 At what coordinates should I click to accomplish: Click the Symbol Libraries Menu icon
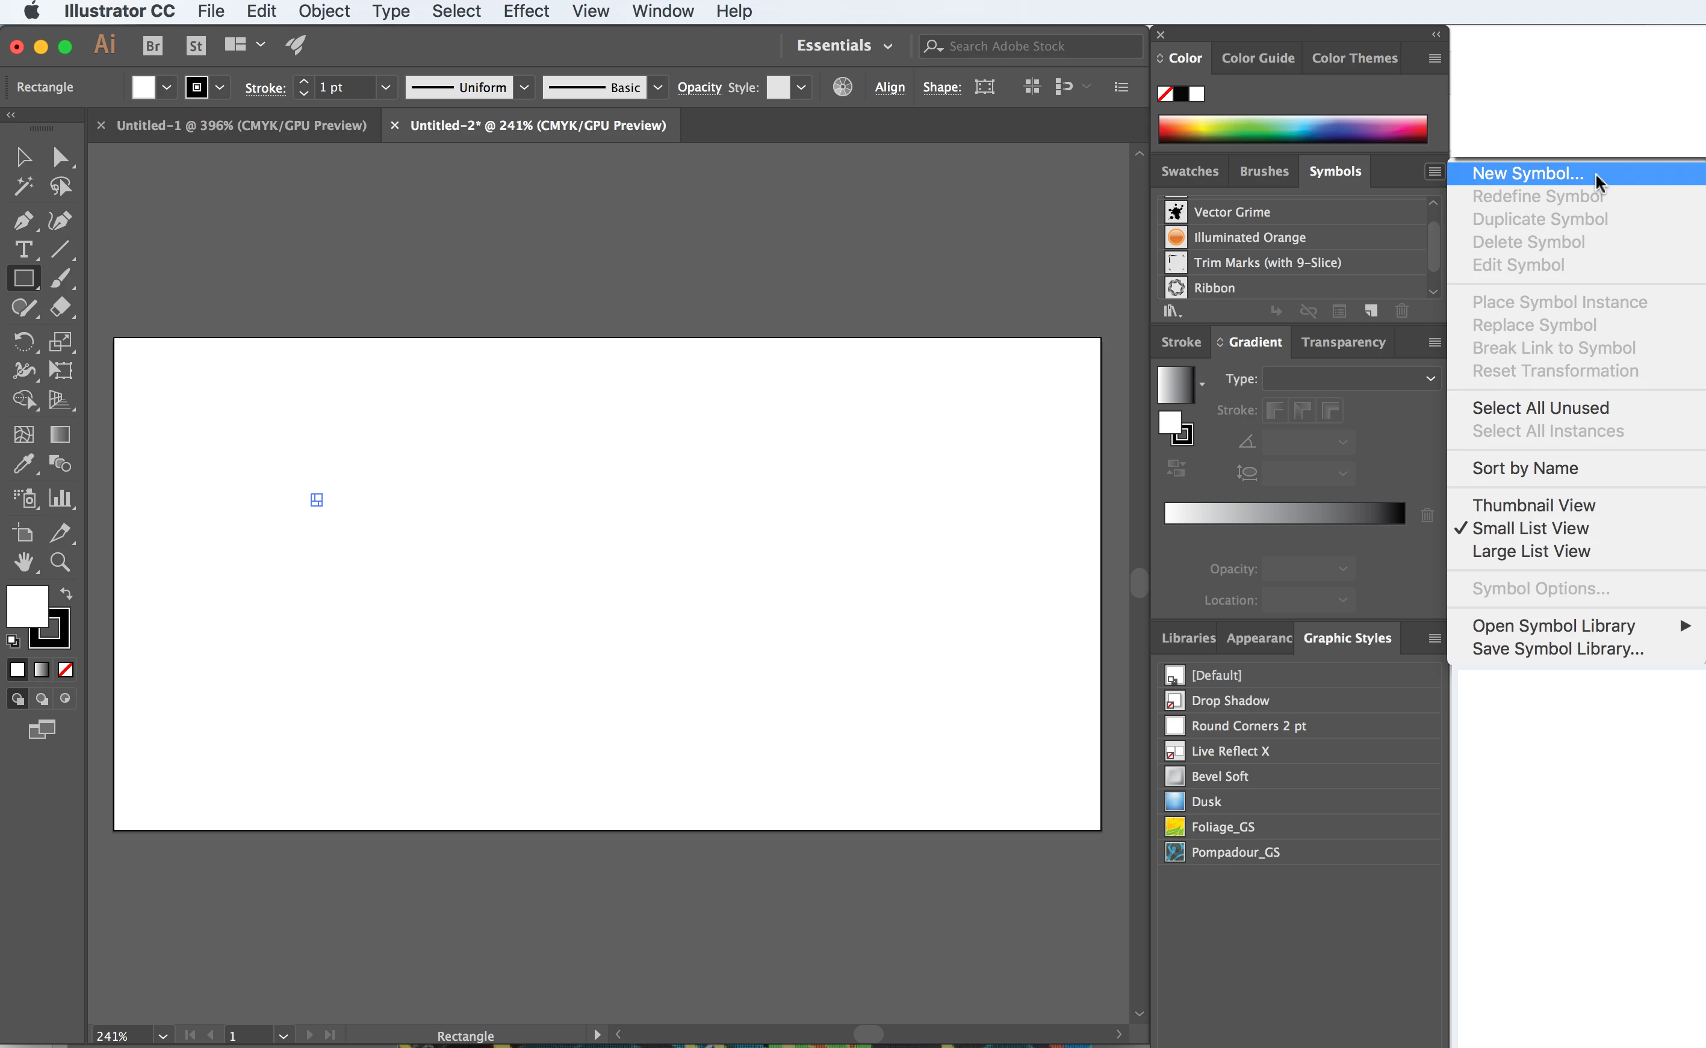click(1172, 310)
